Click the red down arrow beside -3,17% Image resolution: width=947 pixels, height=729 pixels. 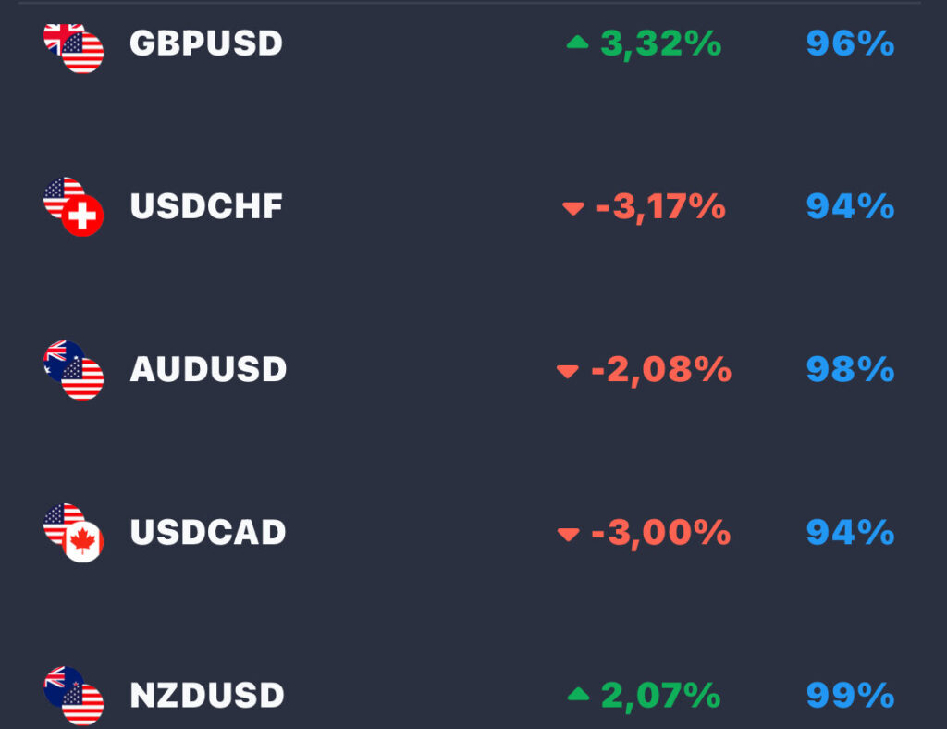(x=573, y=208)
